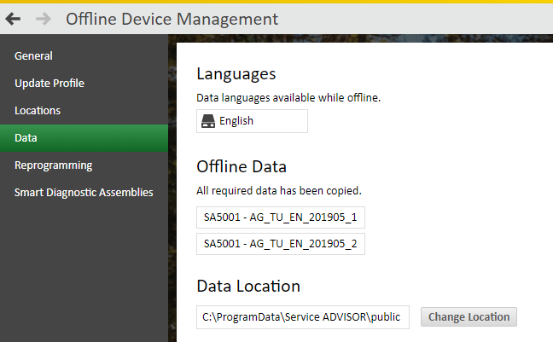Screen dimensions: 553x342
Task: Open the General settings section
Action: click(x=84, y=56)
